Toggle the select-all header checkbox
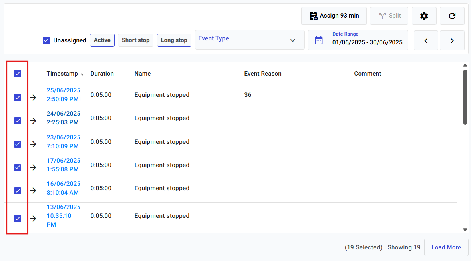The height and width of the screenshot is (261, 471). pos(18,74)
